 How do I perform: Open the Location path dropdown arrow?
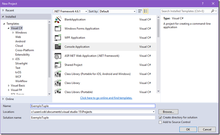coord(154,112)
